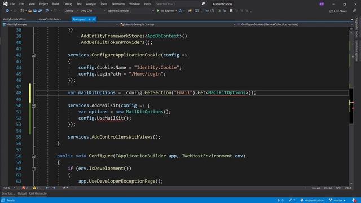Switch to the HomeController.cs tab
Viewport: 361px width, 203px height.
49,19
